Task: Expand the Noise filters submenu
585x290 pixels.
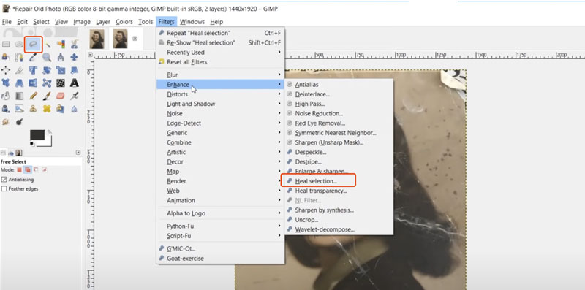Action: pyautogui.click(x=220, y=114)
